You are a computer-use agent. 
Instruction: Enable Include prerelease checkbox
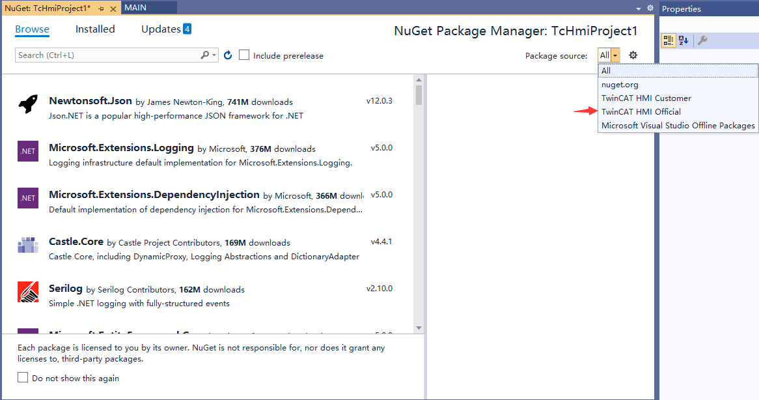click(244, 55)
